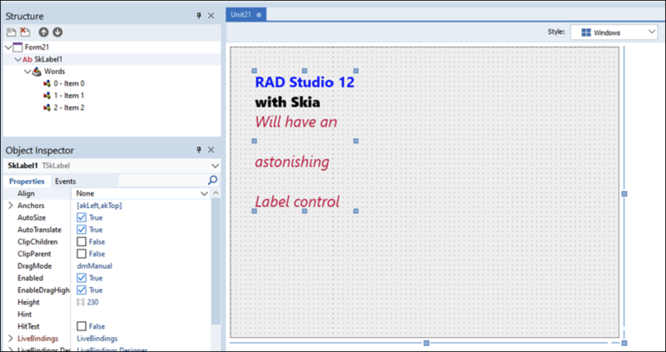666x352 pixels.
Task: Move selected item up with arrow icon
Action: 43,32
